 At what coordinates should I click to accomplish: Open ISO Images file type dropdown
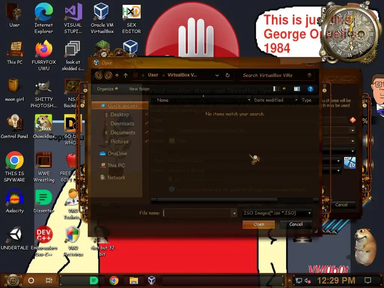coord(277,213)
